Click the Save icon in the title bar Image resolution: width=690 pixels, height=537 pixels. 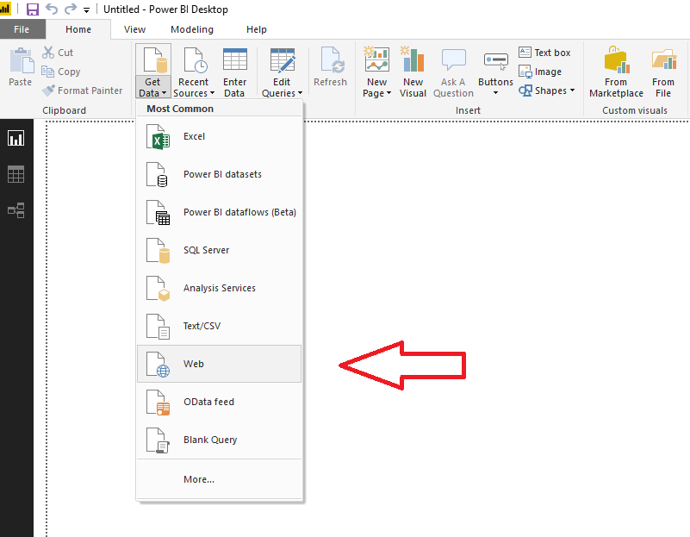point(33,9)
